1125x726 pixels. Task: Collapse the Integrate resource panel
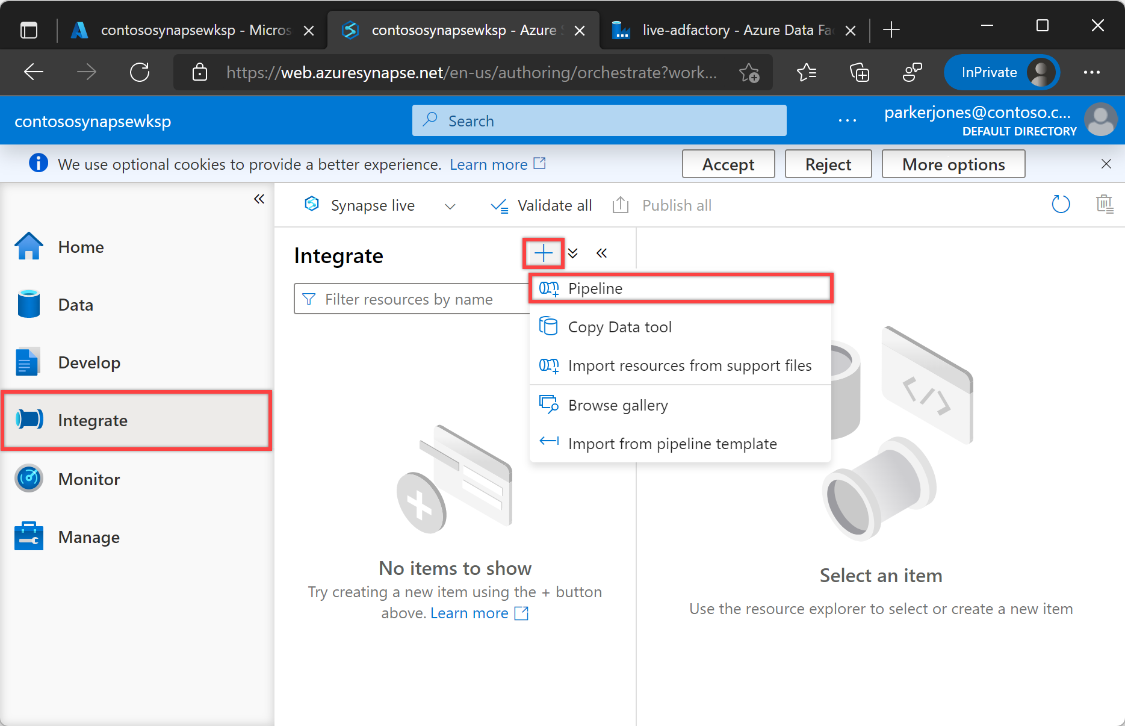(601, 253)
